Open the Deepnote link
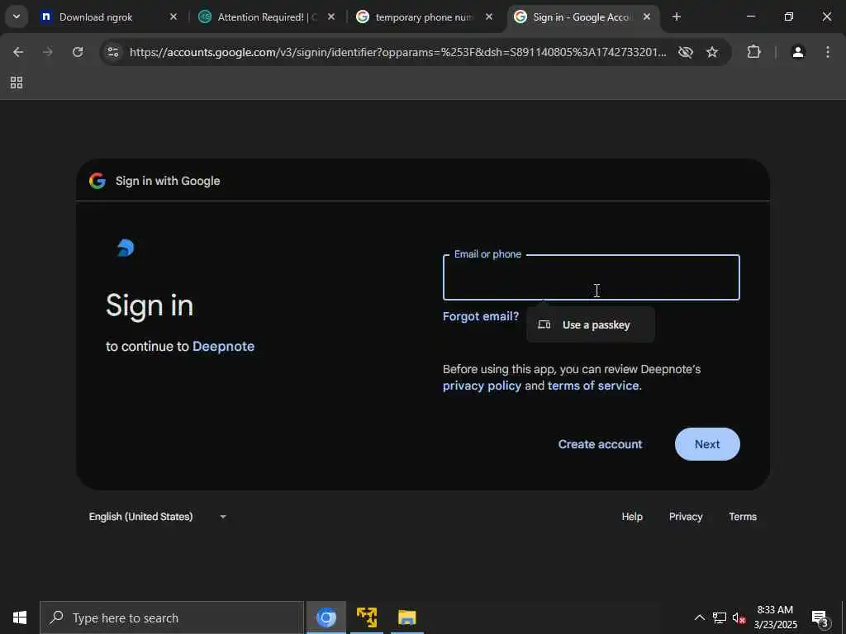The width and height of the screenshot is (846, 634). click(x=223, y=346)
